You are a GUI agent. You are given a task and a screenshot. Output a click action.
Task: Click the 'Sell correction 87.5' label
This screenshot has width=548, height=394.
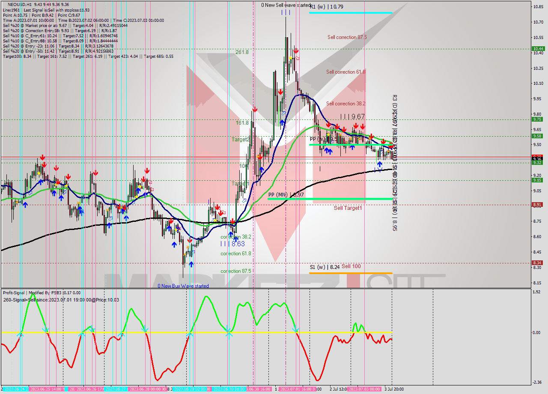(347, 37)
